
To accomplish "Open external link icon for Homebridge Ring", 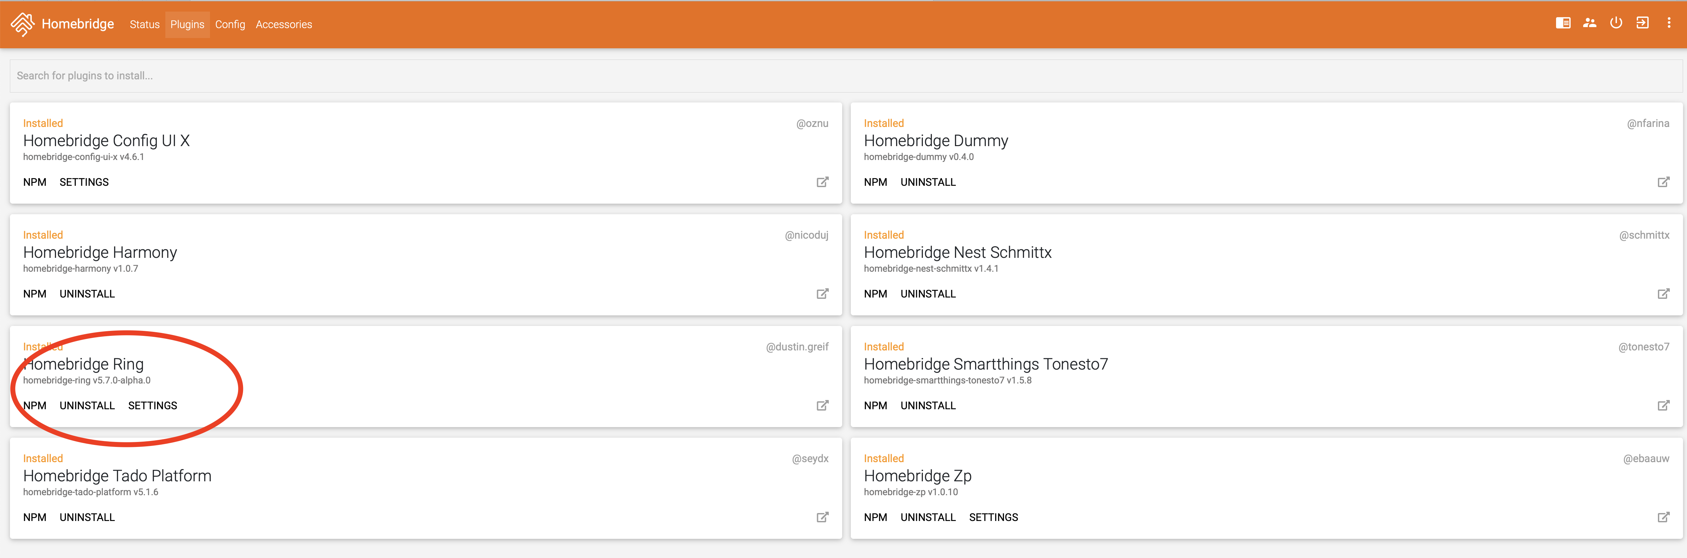I will click(823, 405).
